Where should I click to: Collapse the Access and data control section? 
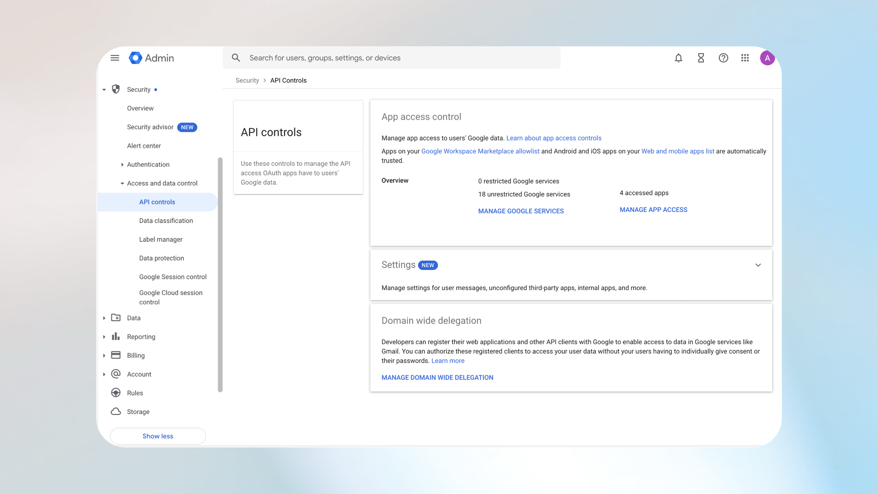tap(123, 183)
